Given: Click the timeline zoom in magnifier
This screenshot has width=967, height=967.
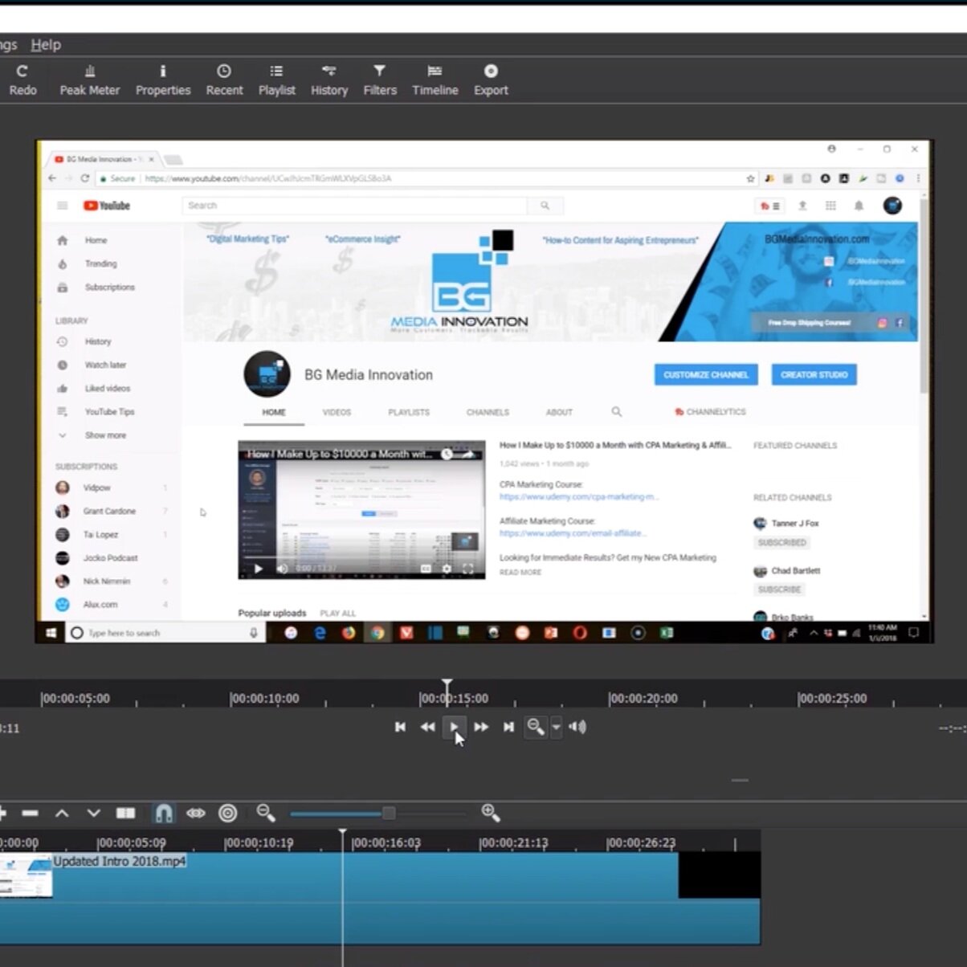Looking at the screenshot, I should pyautogui.click(x=491, y=814).
